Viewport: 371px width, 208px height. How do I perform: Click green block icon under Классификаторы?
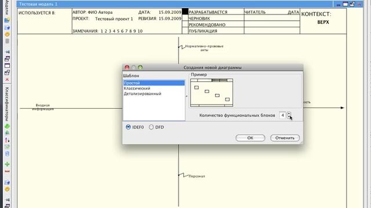[x=7, y=127]
